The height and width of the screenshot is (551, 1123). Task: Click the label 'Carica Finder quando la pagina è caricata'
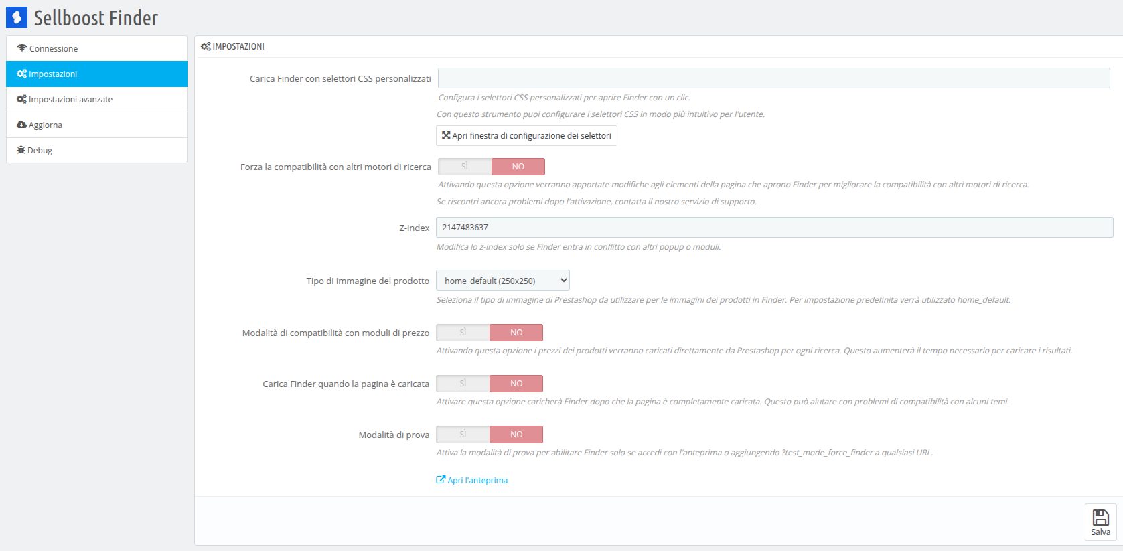click(346, 384)
